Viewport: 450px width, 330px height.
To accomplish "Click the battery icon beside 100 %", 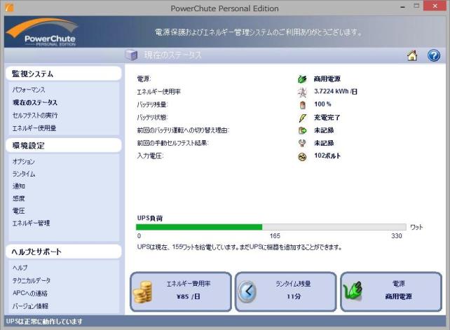I will (302, 104).
